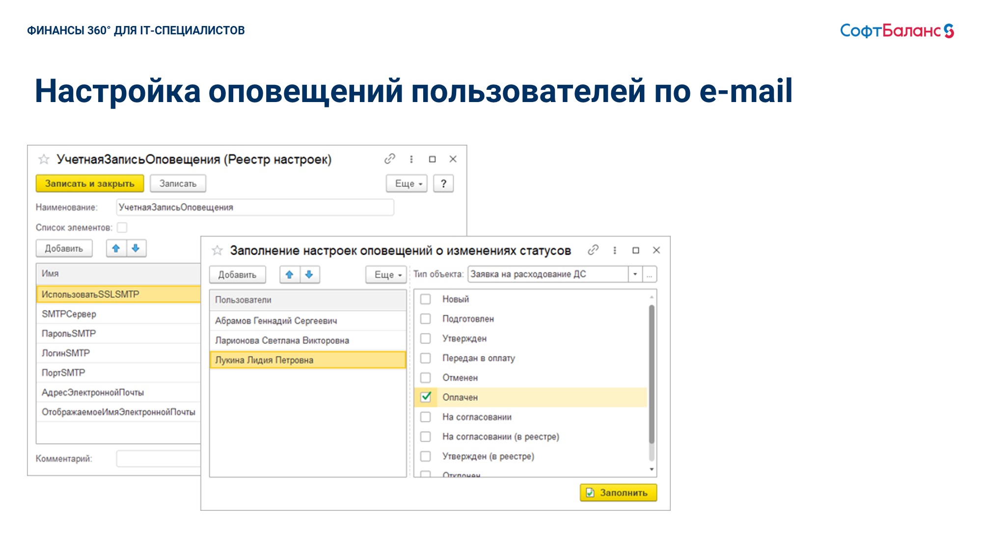
Task: Click the Имя column header
Action: [118, 274]
